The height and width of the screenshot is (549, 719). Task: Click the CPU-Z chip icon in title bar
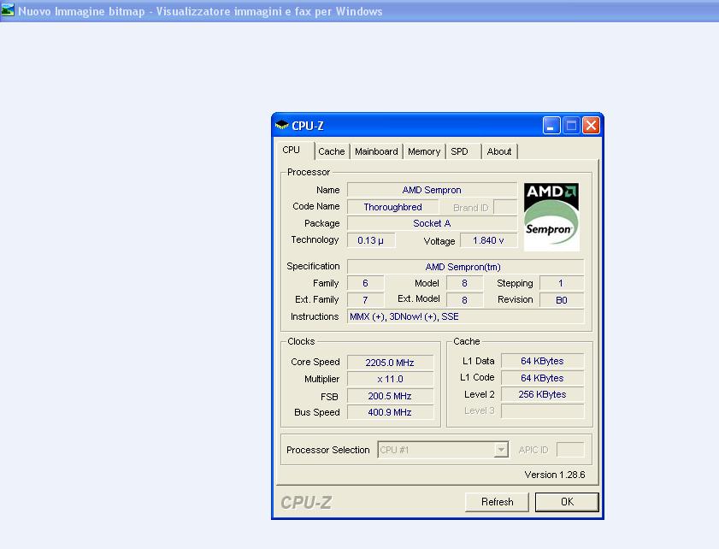click(281, 125)
